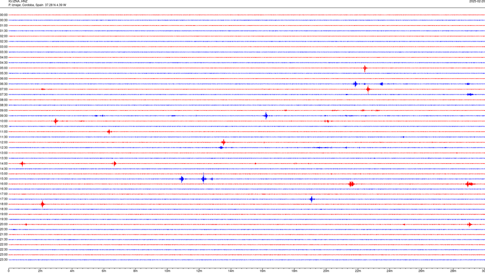The height and width of the screenshot is (273, 485).
Task: Click the '21:30' time label
Action: tap(4, 240)
